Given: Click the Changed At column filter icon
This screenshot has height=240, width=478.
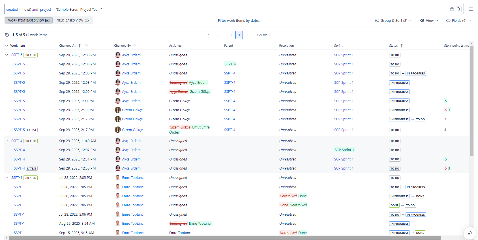Looking at the screenshot, I should 87,46.
